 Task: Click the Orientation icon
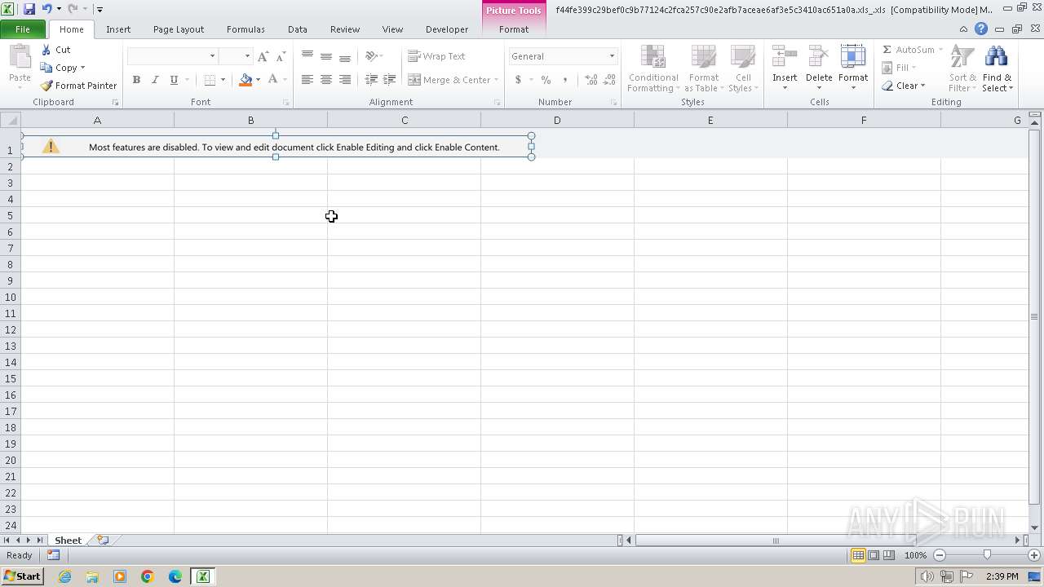click(371, 56)
